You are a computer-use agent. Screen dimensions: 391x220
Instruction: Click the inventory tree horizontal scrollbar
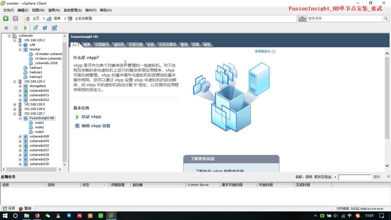(31, 169)
